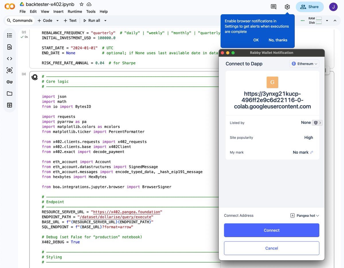Screen dimensions: 344x268
Task: Open Files folder sidebar icon
Action: coord(9,93)
